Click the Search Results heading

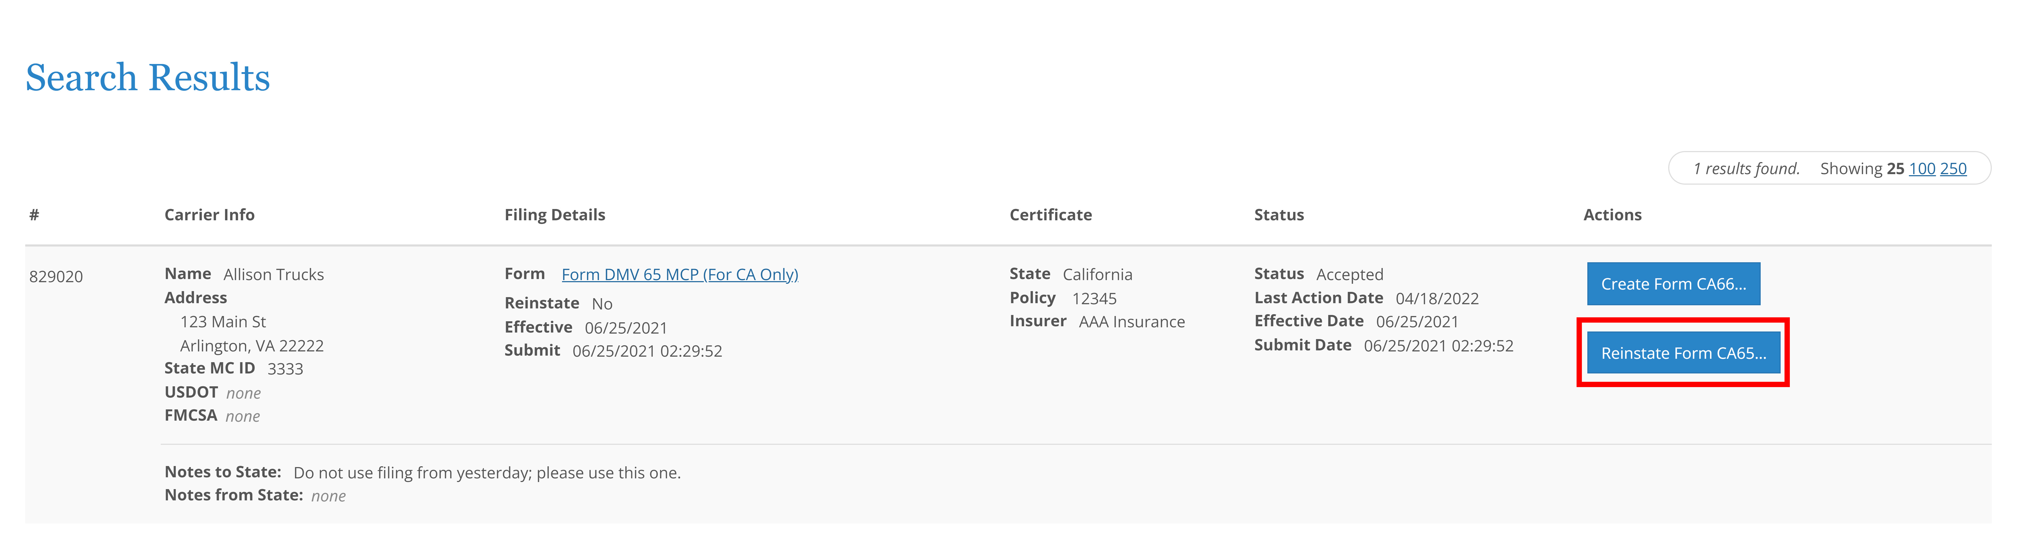(148, 77)
